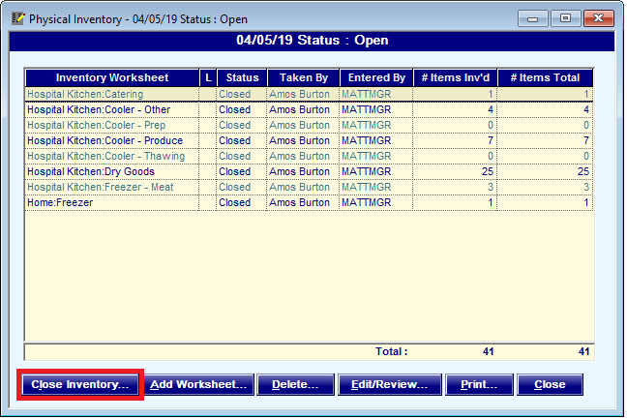Click the Status column header
The image size is (627, 419).
[239, 77]
